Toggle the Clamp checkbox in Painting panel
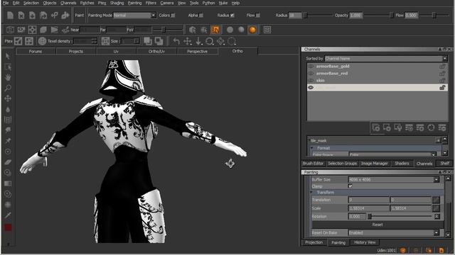This screenshot has height=255, width=455. (x=350, y=186)
